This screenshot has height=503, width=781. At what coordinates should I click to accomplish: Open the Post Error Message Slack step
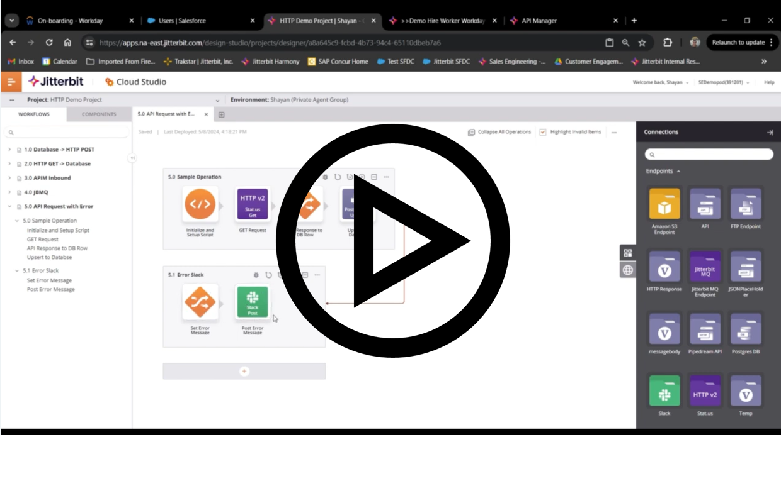coord(252,302)
